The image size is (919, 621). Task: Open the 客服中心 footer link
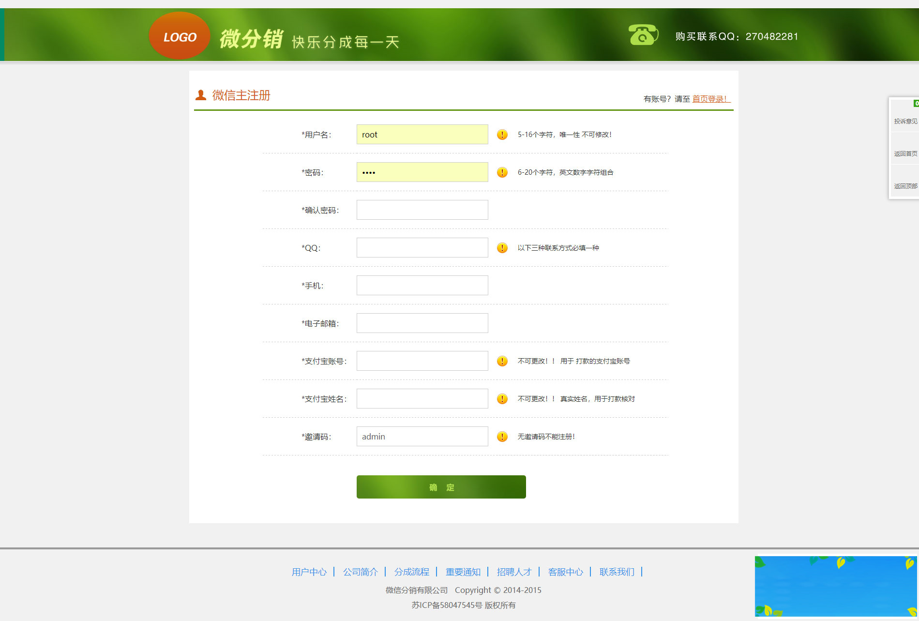click(x=565, y=572)
